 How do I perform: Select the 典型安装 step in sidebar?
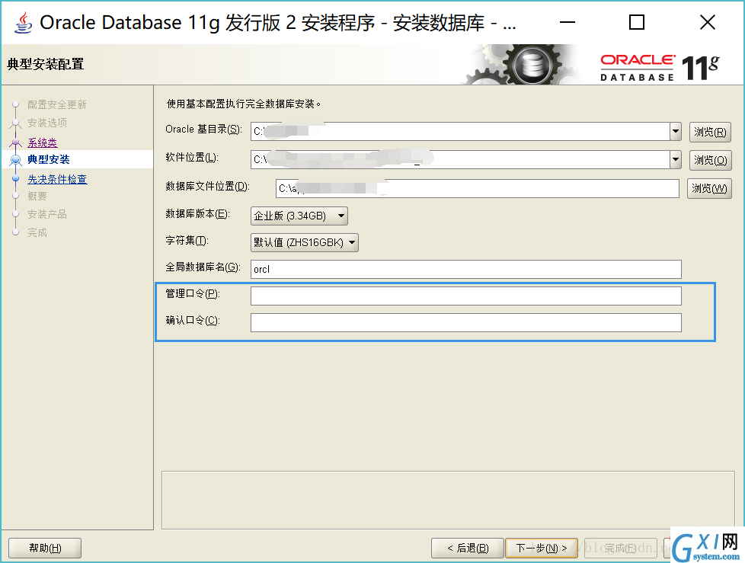pyautogui.click(x=49, y=159)
